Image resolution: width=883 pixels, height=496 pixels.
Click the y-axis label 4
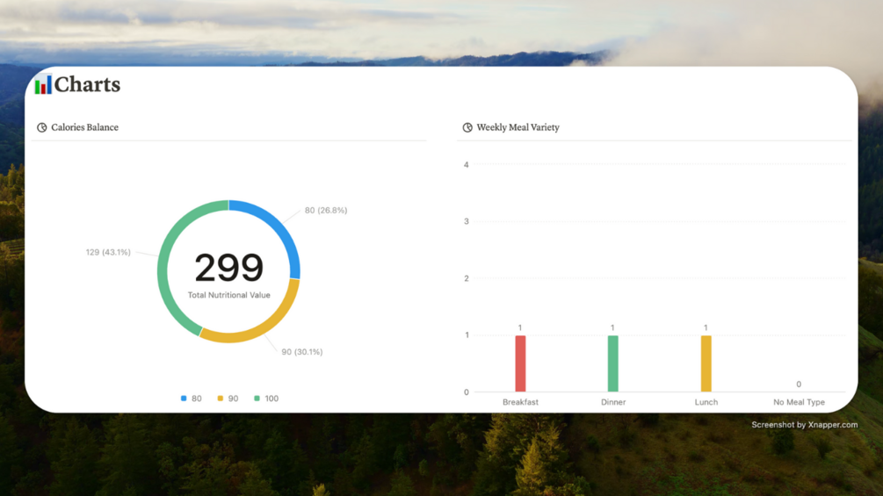(467, 165)
